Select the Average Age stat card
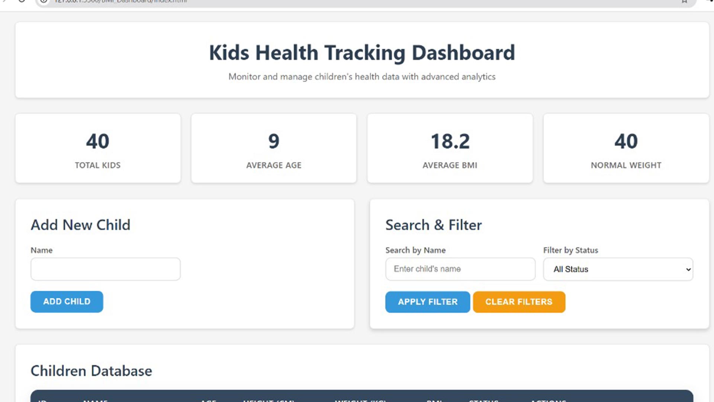The width and height of the screenshot is (714, 402). [274, 148]
